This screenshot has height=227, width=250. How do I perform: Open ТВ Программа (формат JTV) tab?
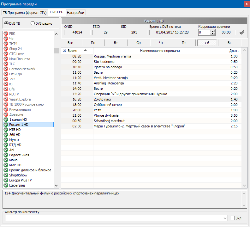[x=25, y=13]
